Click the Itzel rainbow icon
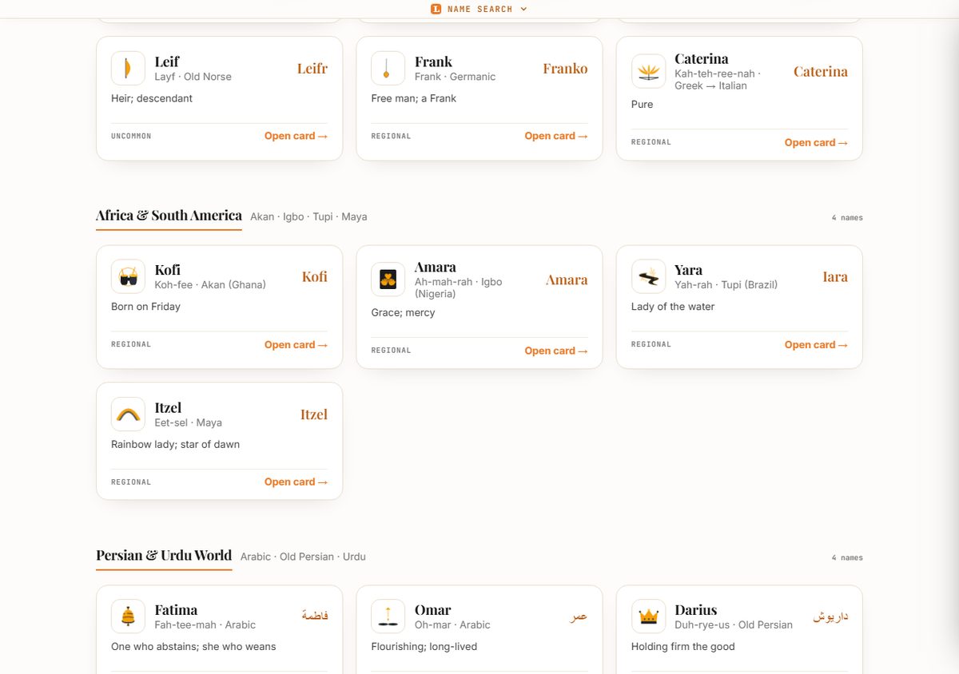 pos(128,414)
